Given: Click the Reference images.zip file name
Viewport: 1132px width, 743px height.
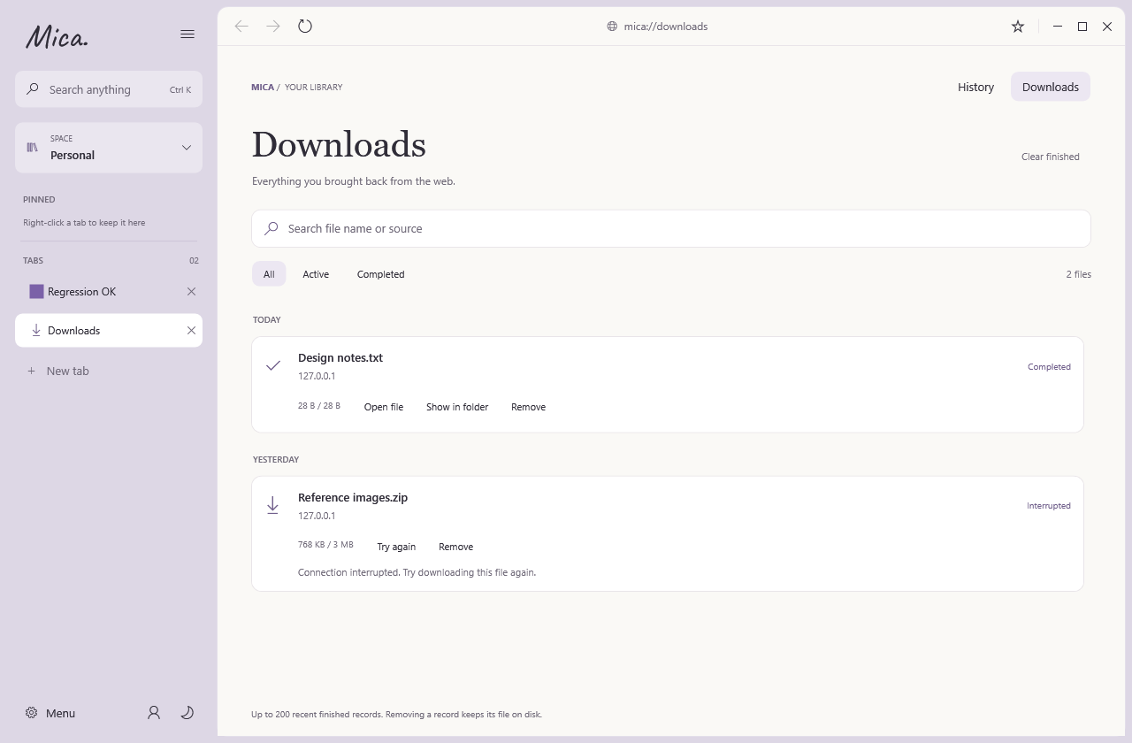Looking at the screenshot, I should [x=353, y=498].
